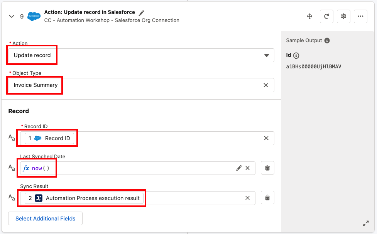Image resolution: width=377 pixels, height=234 pixels.
Task: Clear the Last Synched Date value
Action: (x=248, y=168)
